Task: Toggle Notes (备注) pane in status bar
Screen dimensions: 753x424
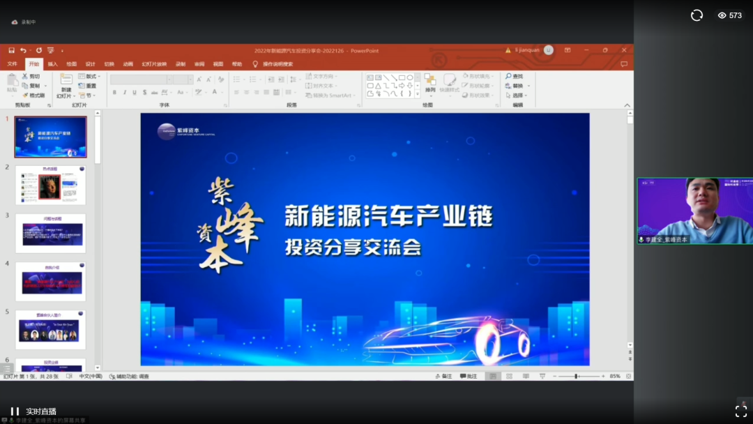Action: click(x=443, y=377)
